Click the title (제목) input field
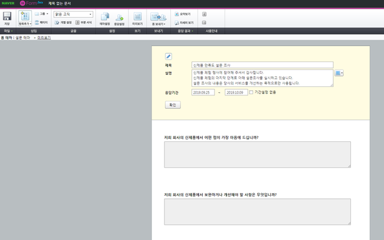 (262, 65)
